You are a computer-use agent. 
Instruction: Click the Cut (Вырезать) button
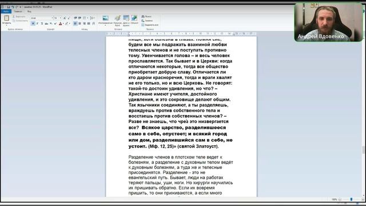(x=19, y=17)
